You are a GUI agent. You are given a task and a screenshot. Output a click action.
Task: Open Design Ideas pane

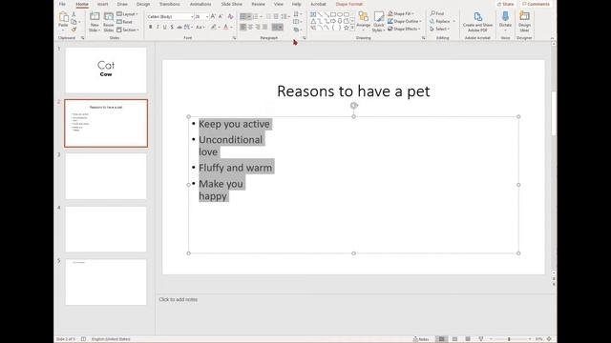click(x=524, y=22)
